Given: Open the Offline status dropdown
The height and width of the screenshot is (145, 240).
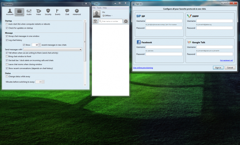Looking at the screenshot, I should (108, 16).
